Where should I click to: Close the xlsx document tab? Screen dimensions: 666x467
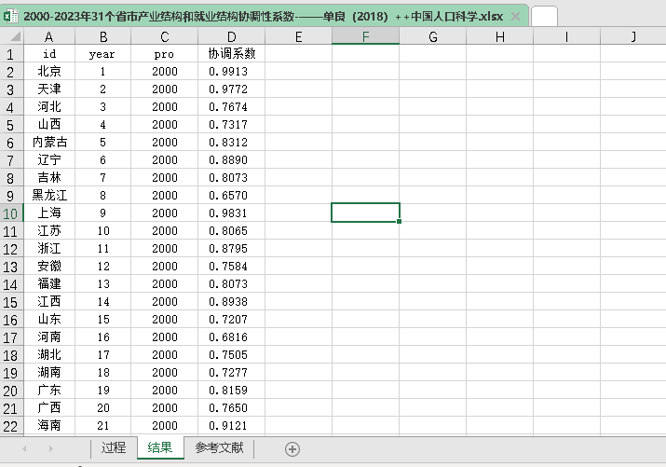[x=515, y=17]
